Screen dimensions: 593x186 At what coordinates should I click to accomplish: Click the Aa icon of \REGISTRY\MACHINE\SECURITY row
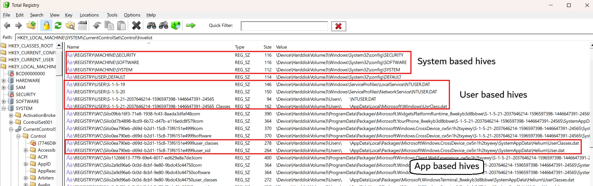coord(70,55)
